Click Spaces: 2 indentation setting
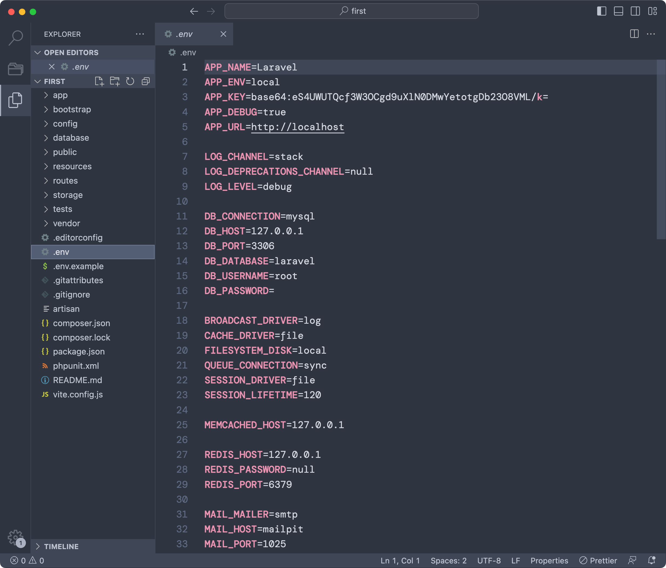This screenshot has height=568, width=666. click(x=448, y=561)
